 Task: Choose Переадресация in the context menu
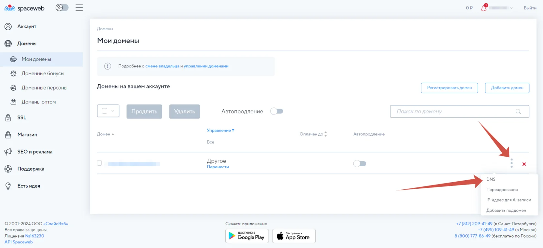pos(502,190)
